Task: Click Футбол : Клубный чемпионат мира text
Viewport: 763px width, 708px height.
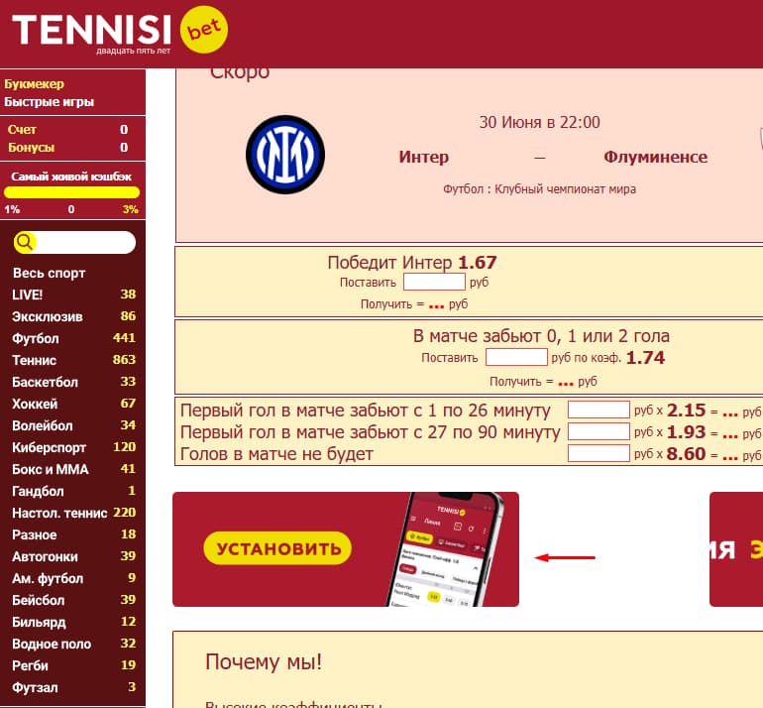Action: click(x=539, y=189)
